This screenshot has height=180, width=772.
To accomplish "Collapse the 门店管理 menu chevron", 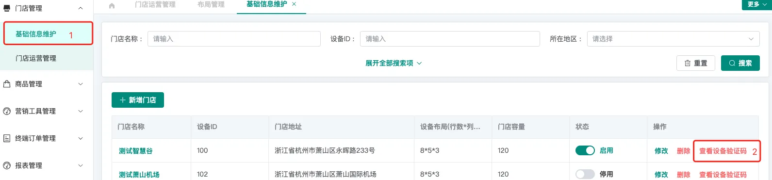I will 81,8.
